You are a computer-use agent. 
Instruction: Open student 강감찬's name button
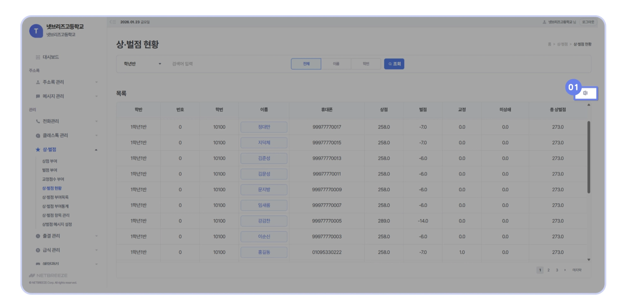pos(264,221)
